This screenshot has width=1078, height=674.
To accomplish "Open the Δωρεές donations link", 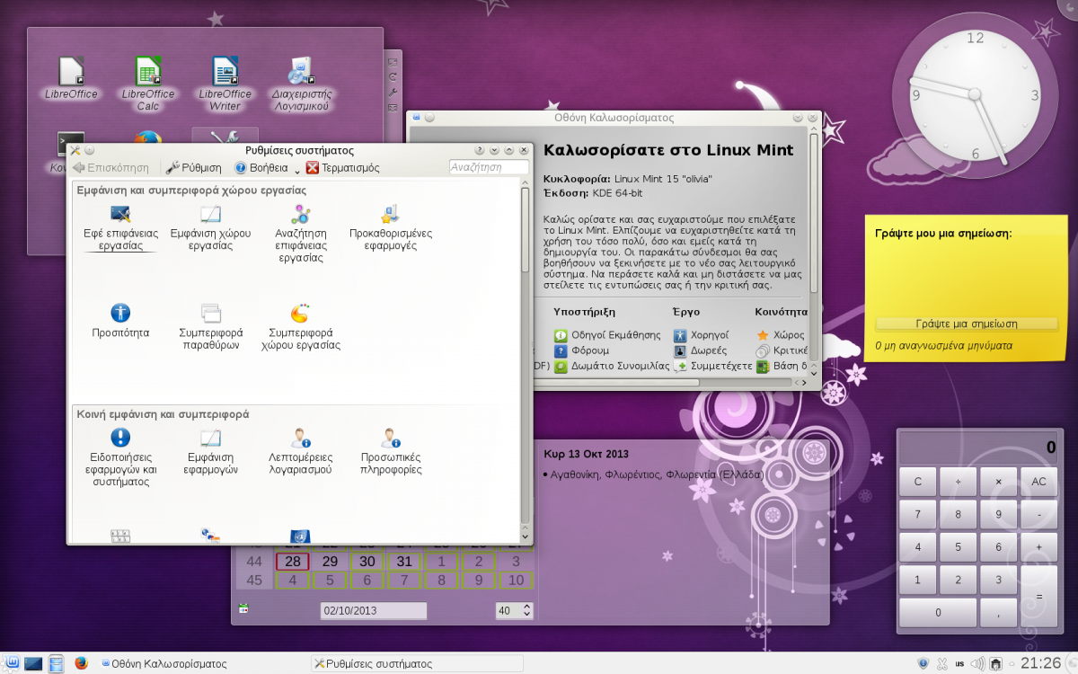I will [700, 350].
